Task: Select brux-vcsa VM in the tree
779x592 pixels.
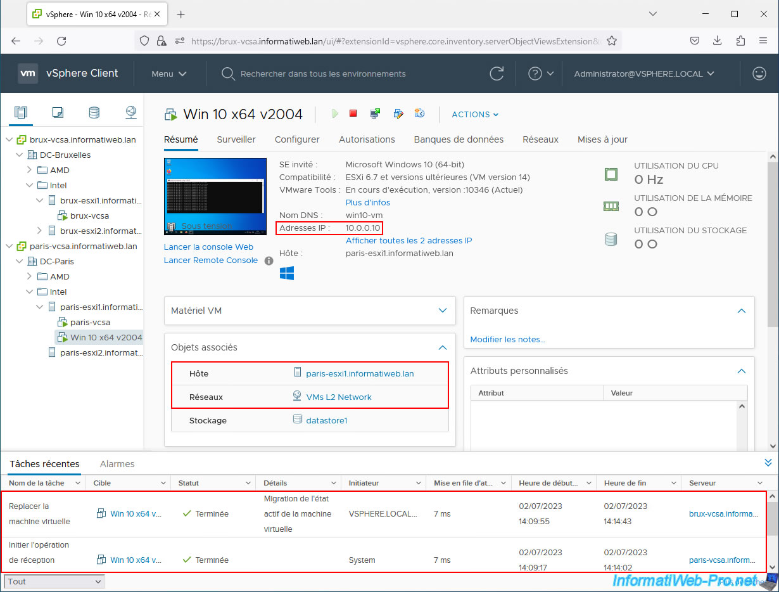Action: (x=89, y=216)
